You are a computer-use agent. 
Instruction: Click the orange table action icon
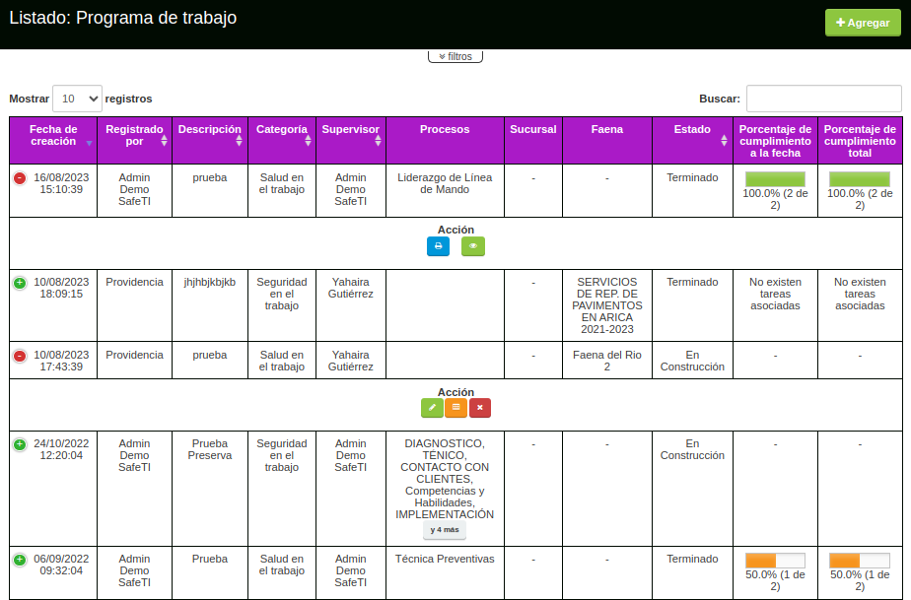456,408
